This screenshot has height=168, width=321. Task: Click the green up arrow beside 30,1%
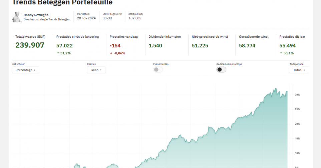(x=281, y=53)
